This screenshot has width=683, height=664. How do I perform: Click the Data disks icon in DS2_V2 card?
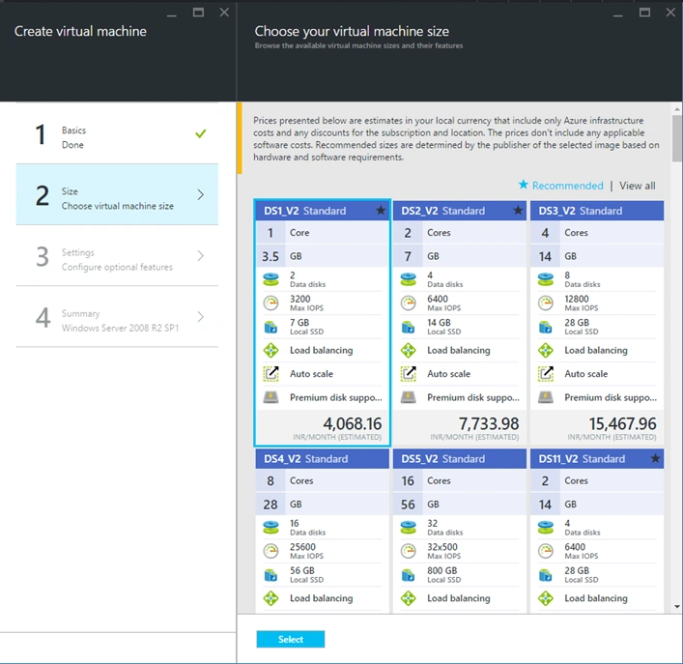[x=408, y=279]
